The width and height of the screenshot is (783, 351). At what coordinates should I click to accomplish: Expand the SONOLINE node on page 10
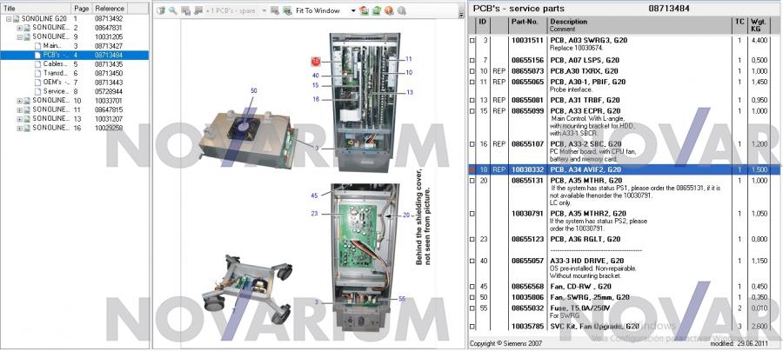pyautogui.click(x=19, y=101)
